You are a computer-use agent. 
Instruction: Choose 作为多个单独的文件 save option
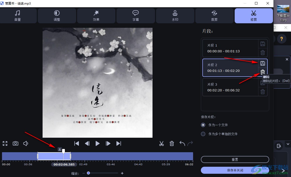click(x=219, y=134)
